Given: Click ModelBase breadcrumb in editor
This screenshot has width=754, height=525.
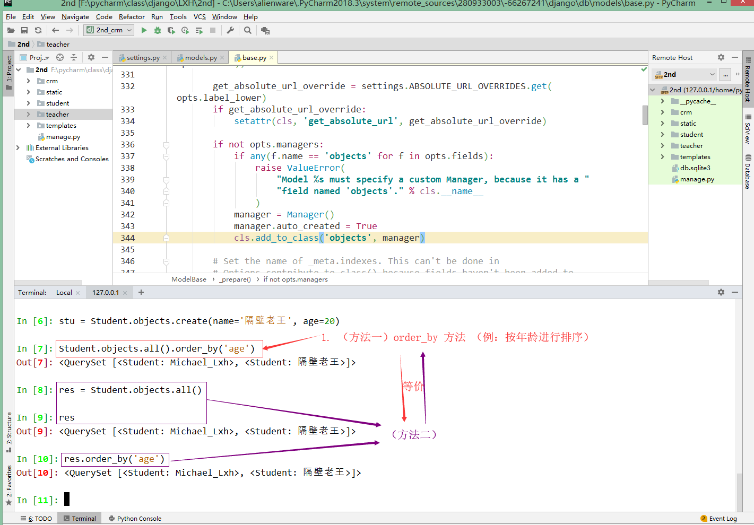Looking at the screenshot, I should click(189, 279).
